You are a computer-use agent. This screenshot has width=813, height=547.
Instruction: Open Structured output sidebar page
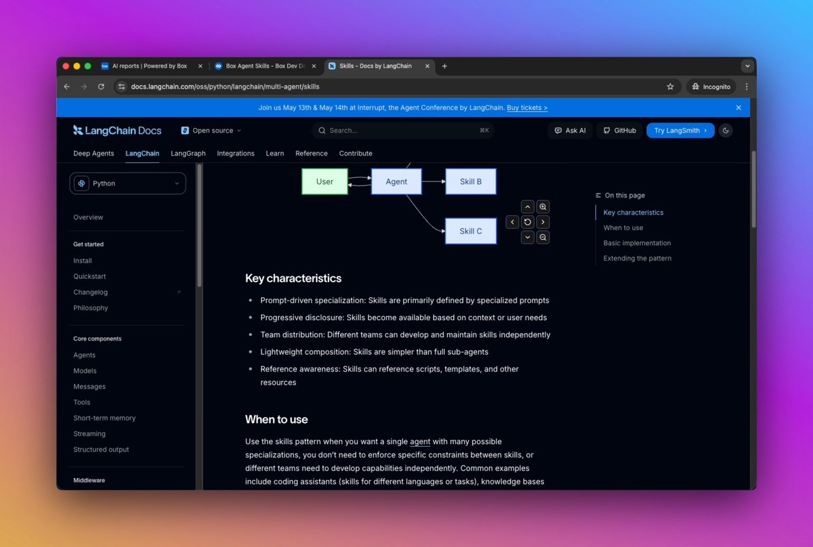(101, 450)
